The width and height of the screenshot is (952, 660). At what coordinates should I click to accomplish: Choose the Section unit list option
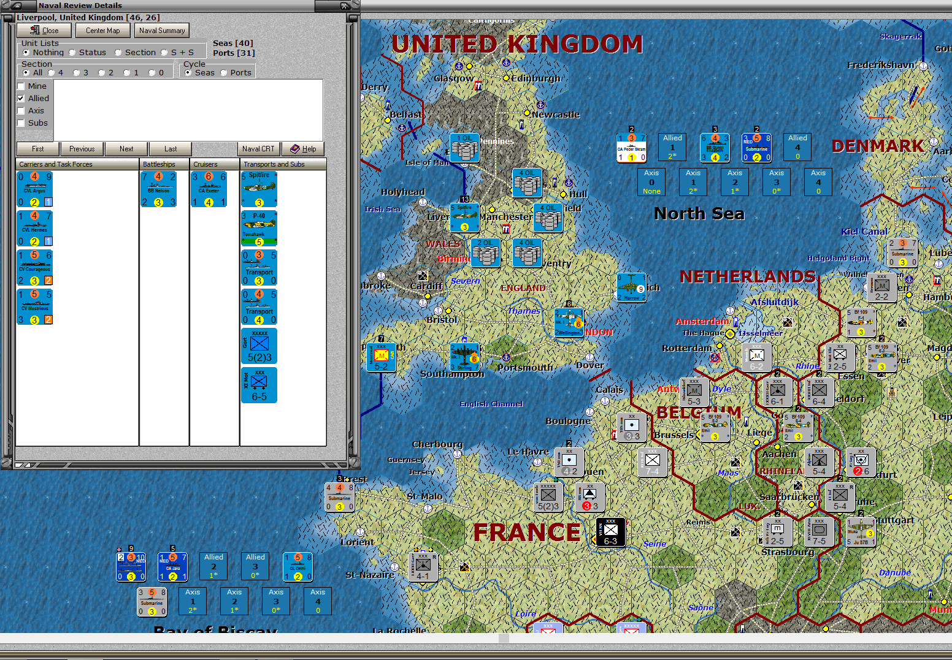pyautogui.click(x=136, y=53)
